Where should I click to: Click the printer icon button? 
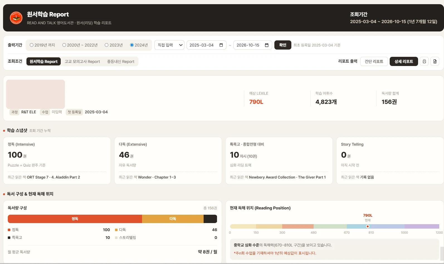(424, 61)
